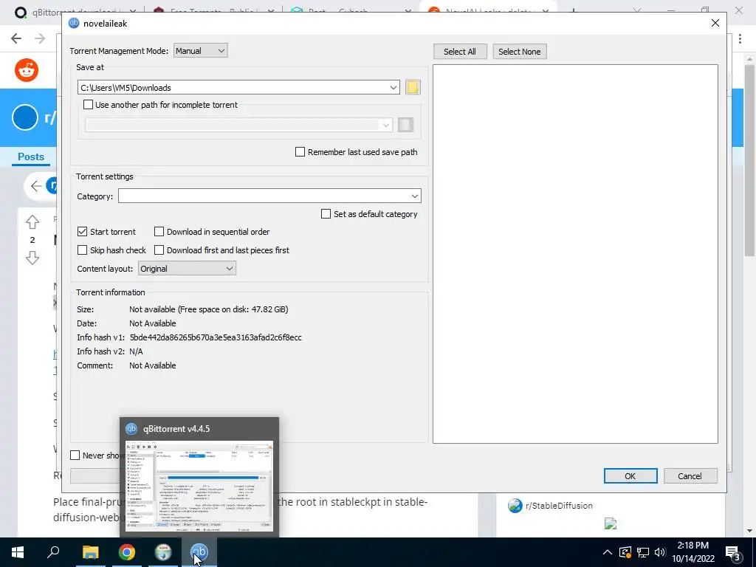The height and width of the screenshot is (567, 756).
Task: Open Torrent Management Mode dropdown
Action: coord(200,51)
